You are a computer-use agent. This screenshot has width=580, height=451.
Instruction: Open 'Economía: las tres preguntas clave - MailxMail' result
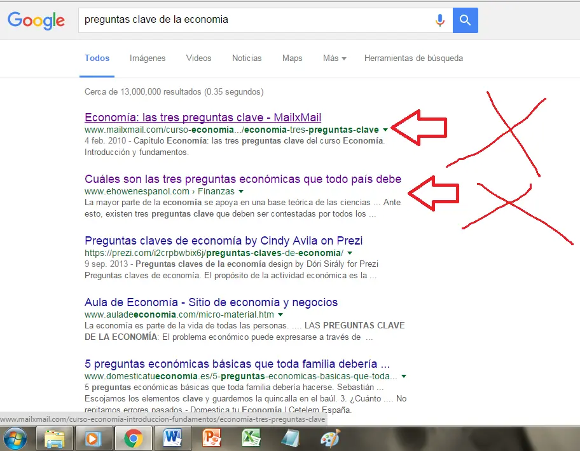tap(203, 118)
